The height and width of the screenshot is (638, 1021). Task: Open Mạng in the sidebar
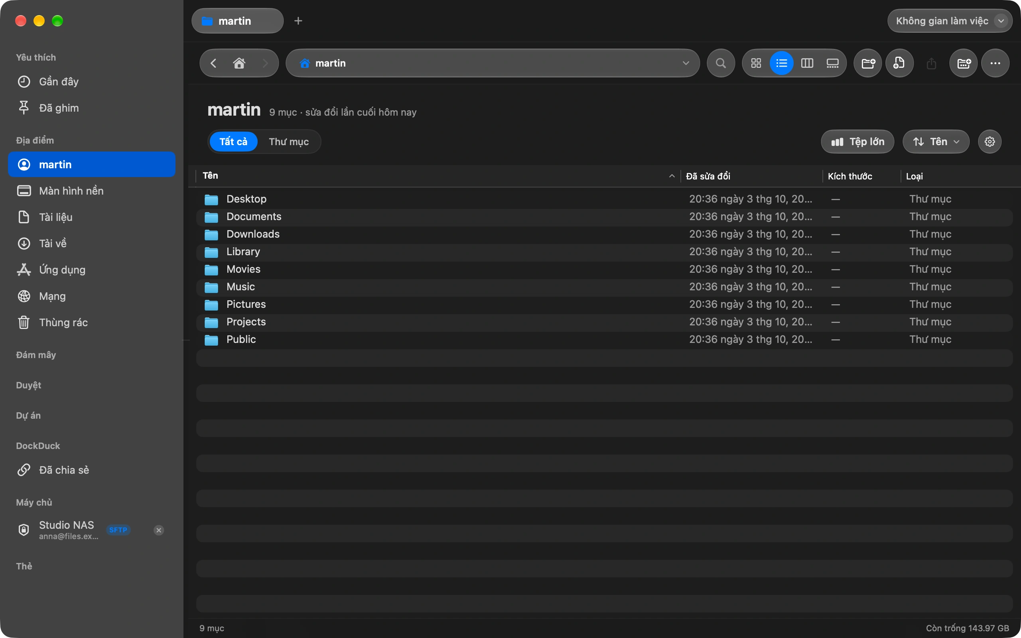(x=92, y=296)
